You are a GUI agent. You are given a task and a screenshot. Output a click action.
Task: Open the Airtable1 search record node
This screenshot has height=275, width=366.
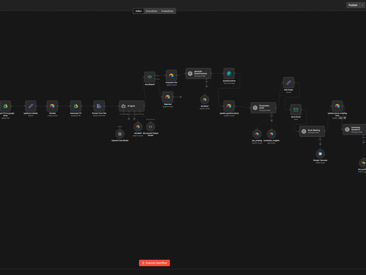click(x=138, y=127)
